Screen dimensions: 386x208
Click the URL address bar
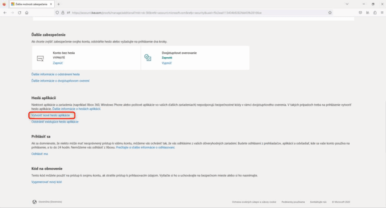click(188, 12)
